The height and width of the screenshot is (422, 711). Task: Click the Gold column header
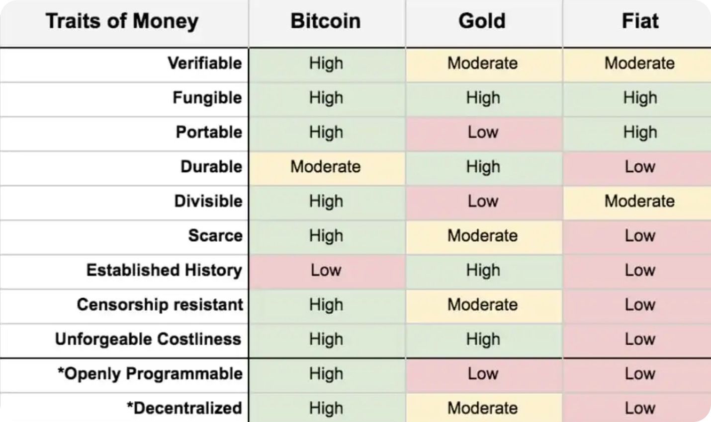[482, 21]
